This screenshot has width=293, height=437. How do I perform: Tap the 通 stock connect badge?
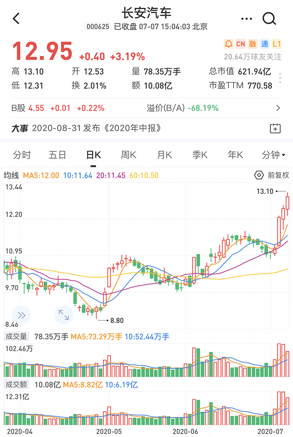264,44
